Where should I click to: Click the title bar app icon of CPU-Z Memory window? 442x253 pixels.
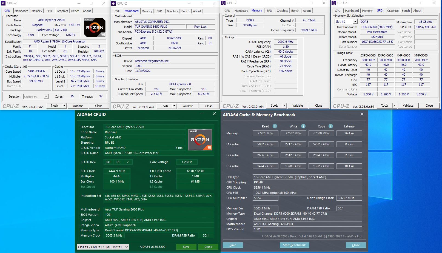coord(224,3)
